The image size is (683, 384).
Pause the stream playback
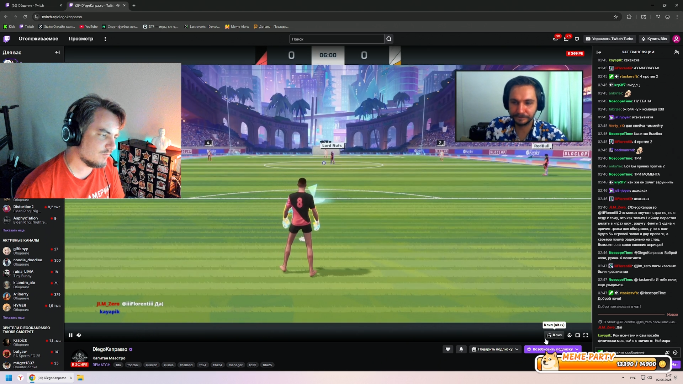[70, 335]
